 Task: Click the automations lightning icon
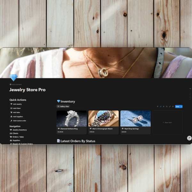164,107
